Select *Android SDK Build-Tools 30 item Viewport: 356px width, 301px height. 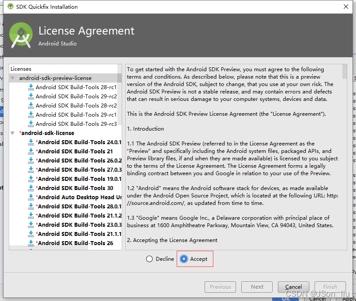pos(75,188)
